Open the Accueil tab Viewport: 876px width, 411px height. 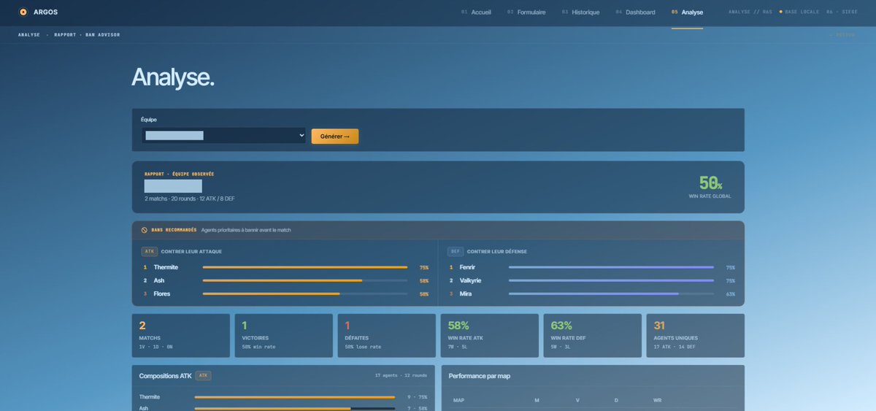click(476, 12)
